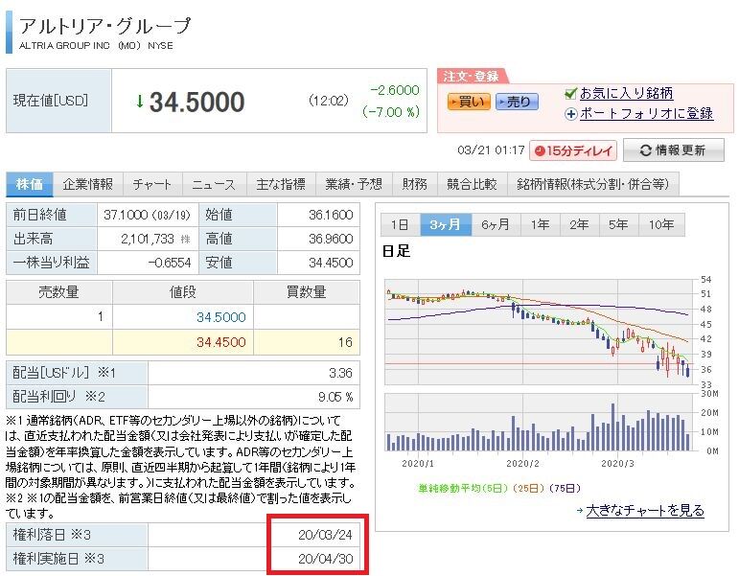Click the timestamp 03/21 01:17
This screenshot has width=739, height=576.
[491, 150]
